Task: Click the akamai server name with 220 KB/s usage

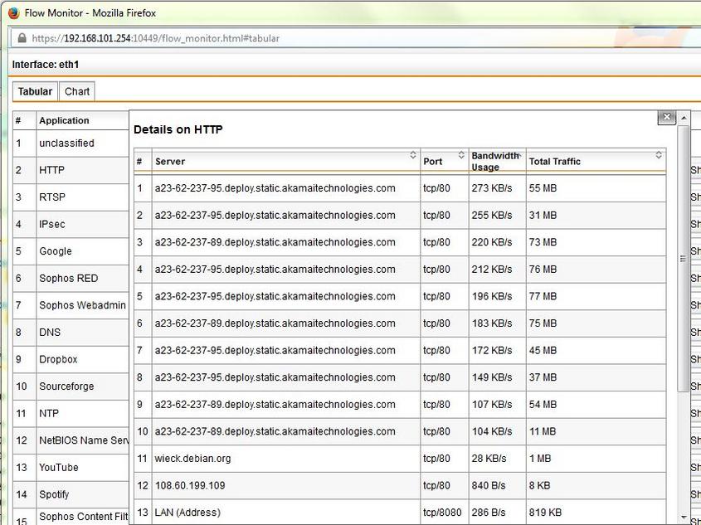Action: (x=275, y=243)
